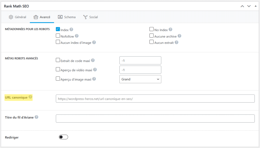Show help for Aucune archive
The image size is (260, 148).
tap(180, 36)
